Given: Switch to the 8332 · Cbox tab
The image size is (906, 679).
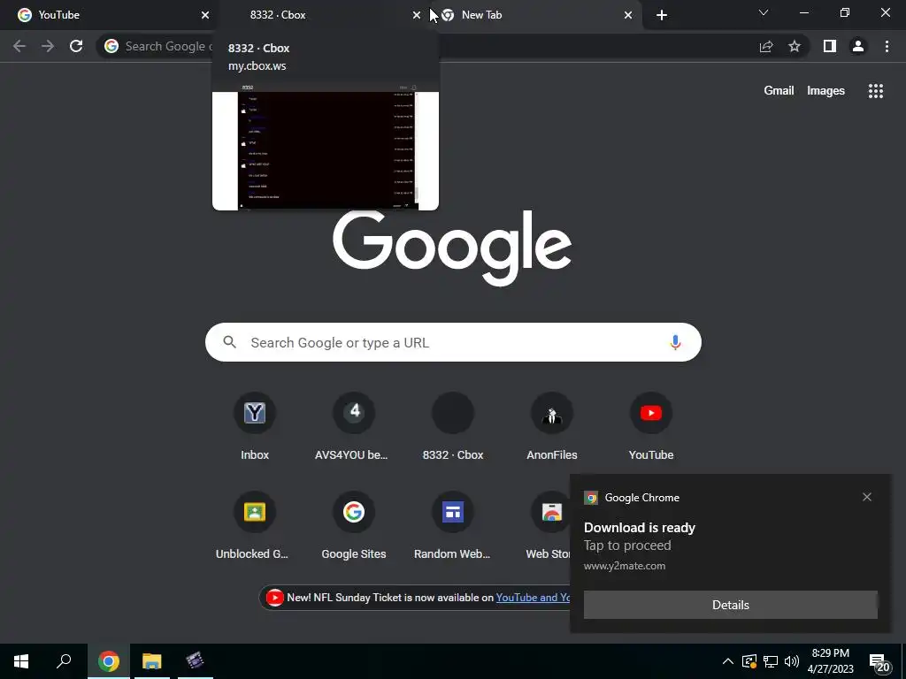Looking at the screenshot, I should [x=324, y=15].
